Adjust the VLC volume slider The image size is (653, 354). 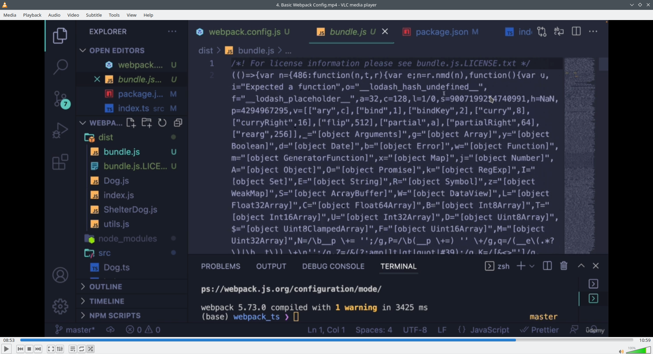[x=638, y=350]
